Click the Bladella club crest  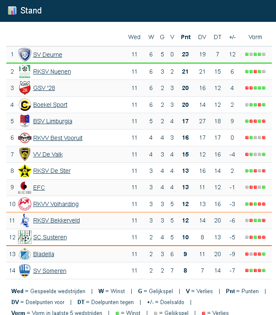pyautogui.click(x=25, y=254)
